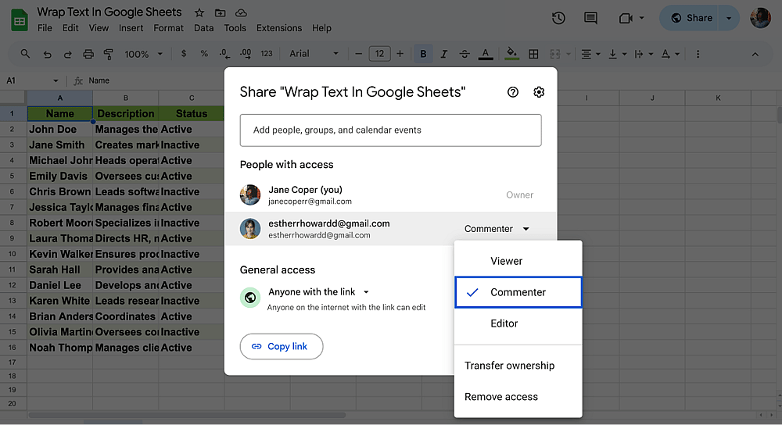Open the text color picker
This screenshot has width=782, height=425.
tap(486, 54)
